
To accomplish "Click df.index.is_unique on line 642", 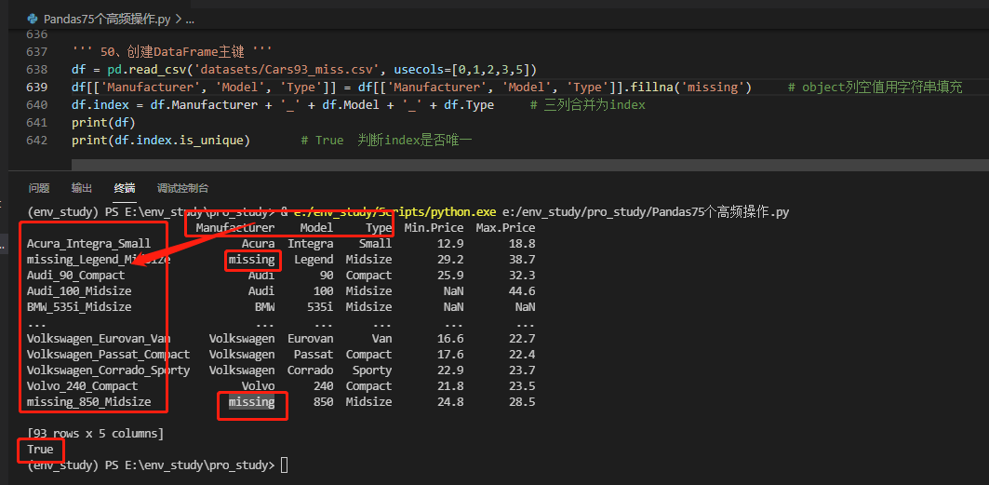I will point(179,140).
